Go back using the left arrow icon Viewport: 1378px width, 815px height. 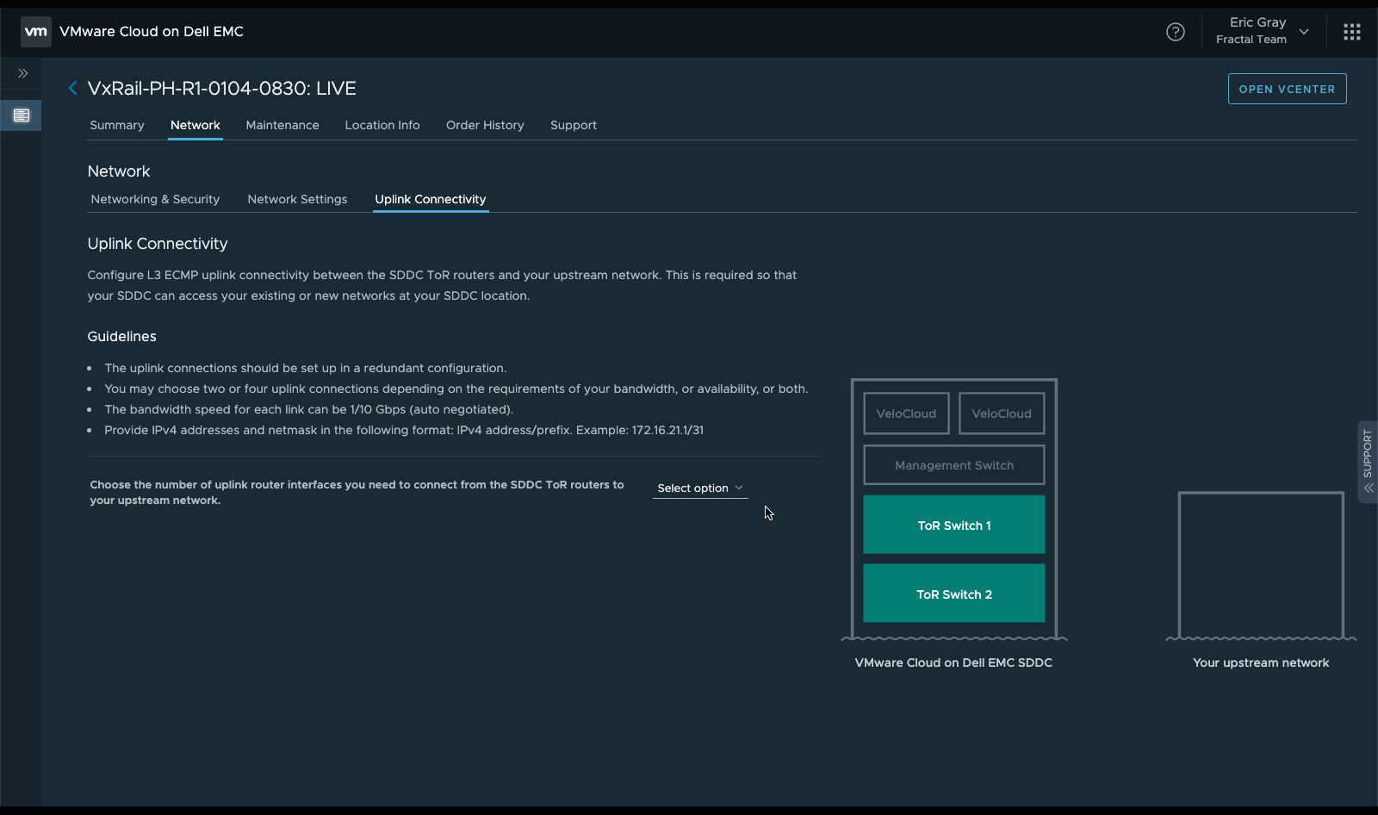(72, 88)
